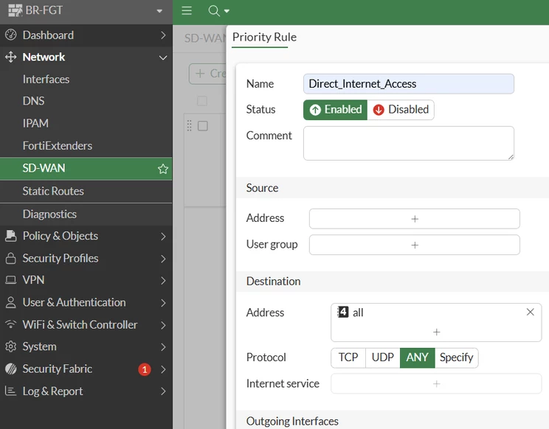Click the SD-WAN page heading

coord(205,38)
